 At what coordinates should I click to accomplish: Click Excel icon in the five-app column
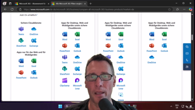pos(164,34)
